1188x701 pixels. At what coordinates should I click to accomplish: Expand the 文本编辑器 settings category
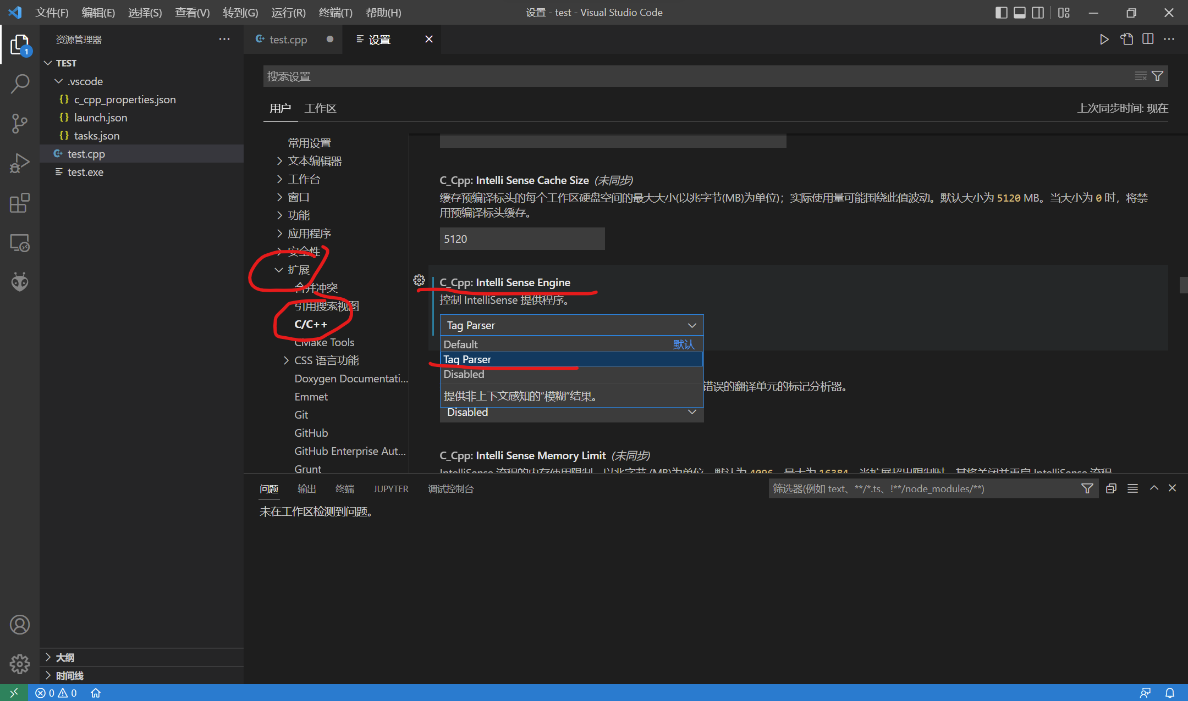coord(279,161)
